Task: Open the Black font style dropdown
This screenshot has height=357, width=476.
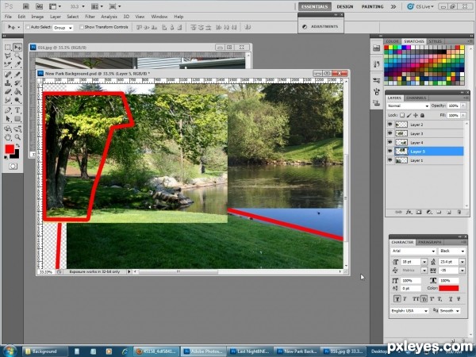Action: tap(452, 251)
